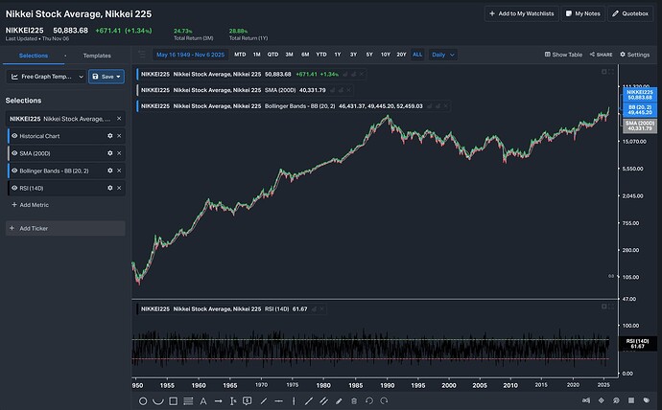Click the trash delete drawings icon
Screen dimensions: 662x410
click(354, 401)
